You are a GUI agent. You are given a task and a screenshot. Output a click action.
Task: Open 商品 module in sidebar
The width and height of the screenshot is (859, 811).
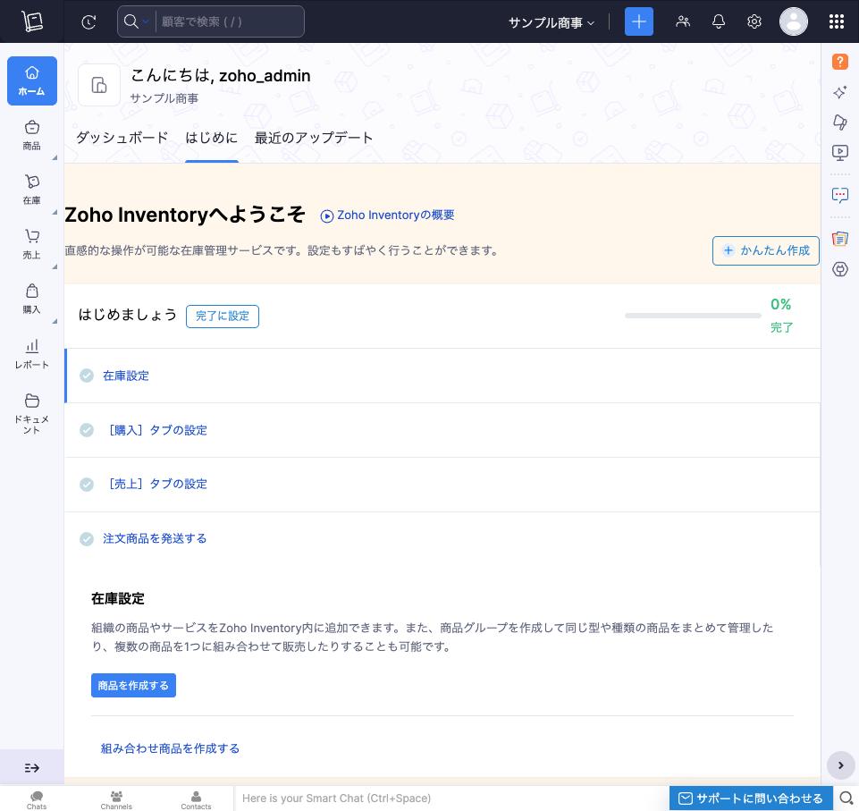32,135
